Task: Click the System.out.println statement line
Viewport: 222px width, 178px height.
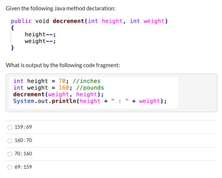Action: pyautogui.click(x=90, y=101)
